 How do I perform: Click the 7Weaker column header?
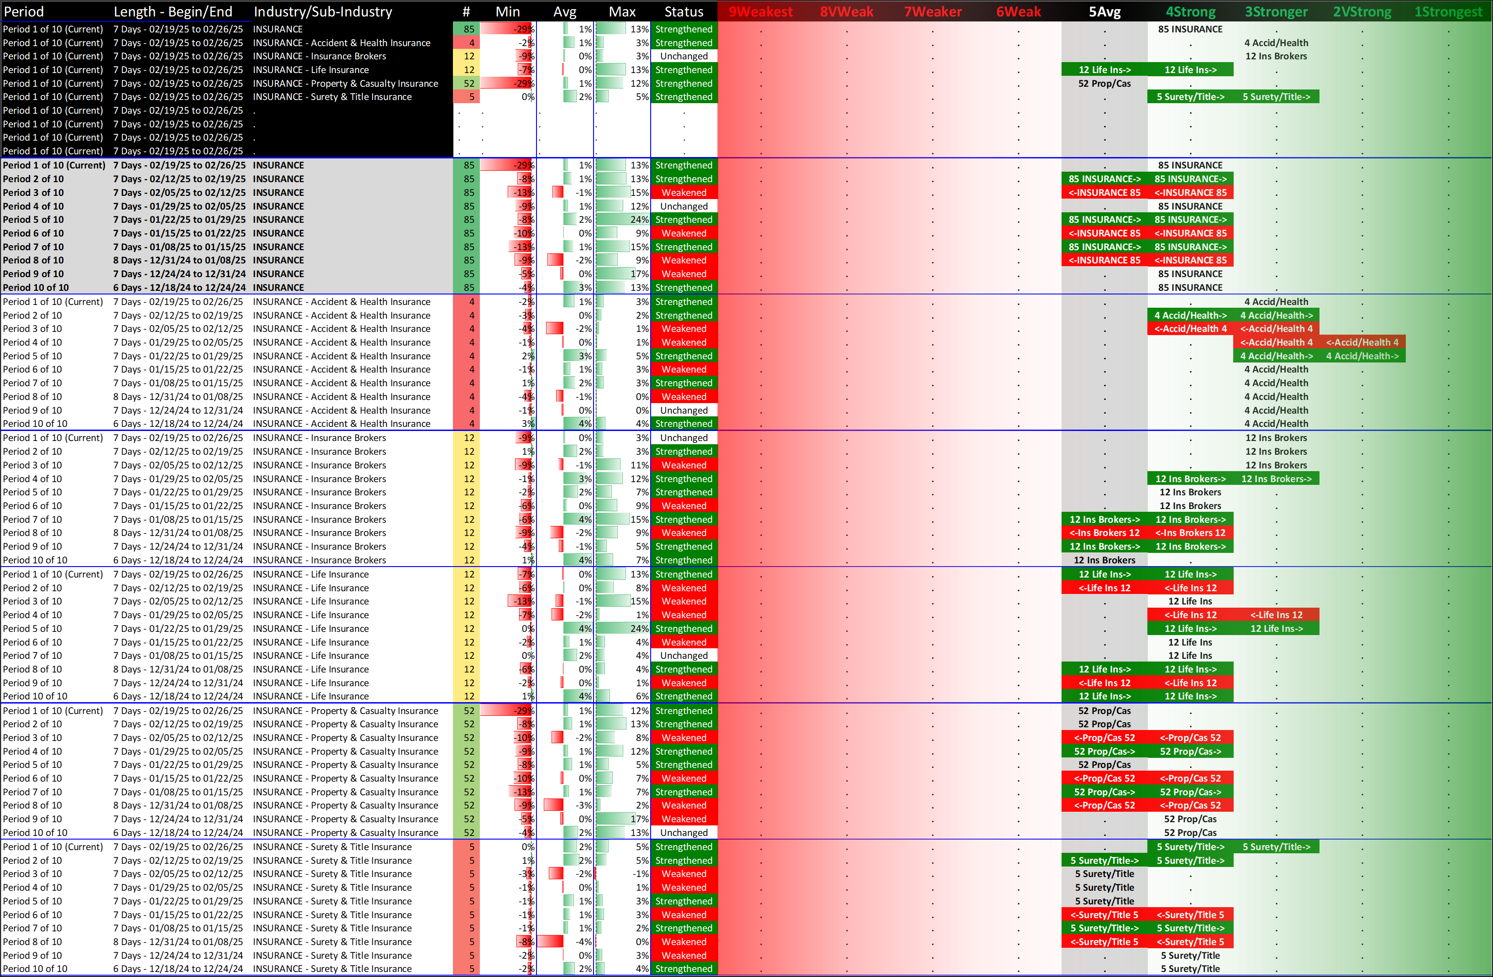[932, 11]
